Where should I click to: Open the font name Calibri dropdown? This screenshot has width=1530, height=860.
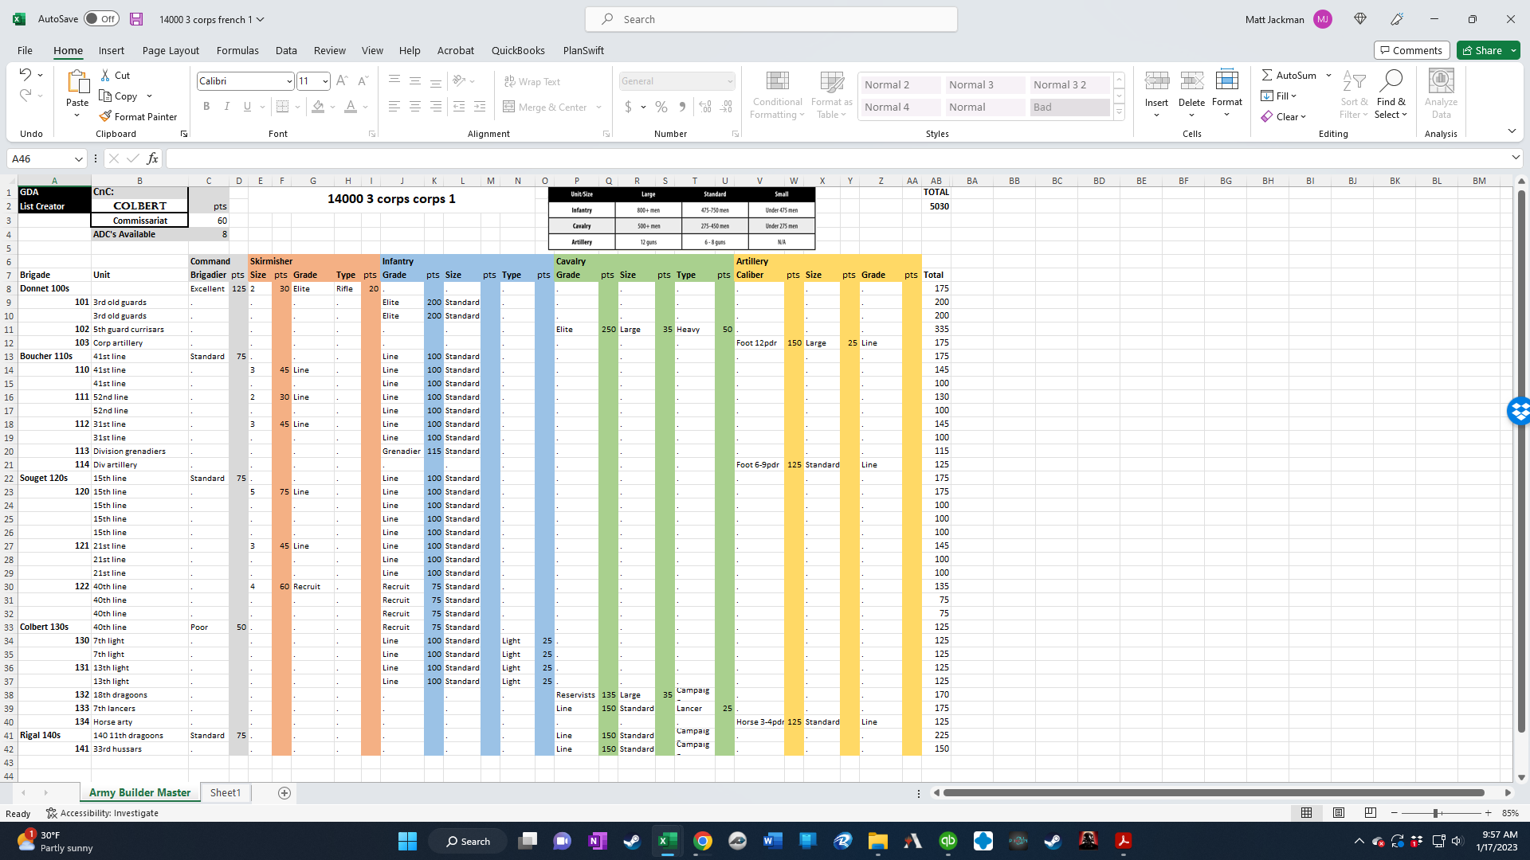pyautogui.click(x=289, y=81)
